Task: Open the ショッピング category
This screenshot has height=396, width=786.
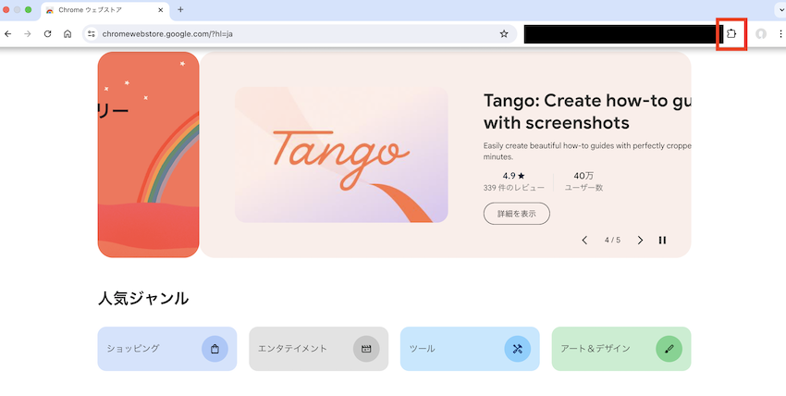Action: [167, 349]
